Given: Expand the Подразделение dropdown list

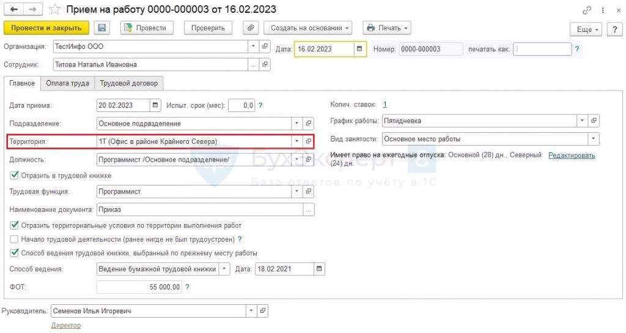Looking at the screenshot, I should click(296, 124).
